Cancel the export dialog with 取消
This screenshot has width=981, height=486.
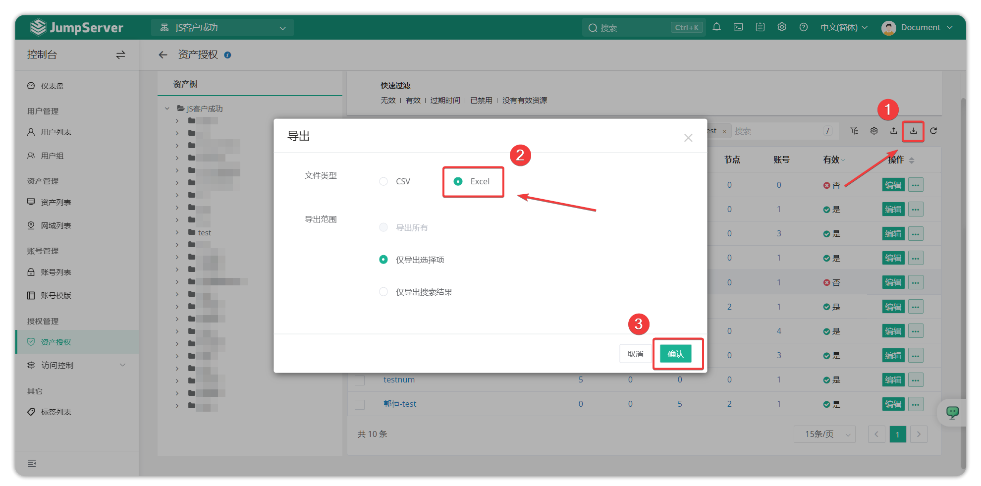pos(635,354)
